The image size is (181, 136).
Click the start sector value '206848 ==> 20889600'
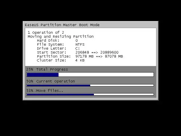[x=97, y=52]
